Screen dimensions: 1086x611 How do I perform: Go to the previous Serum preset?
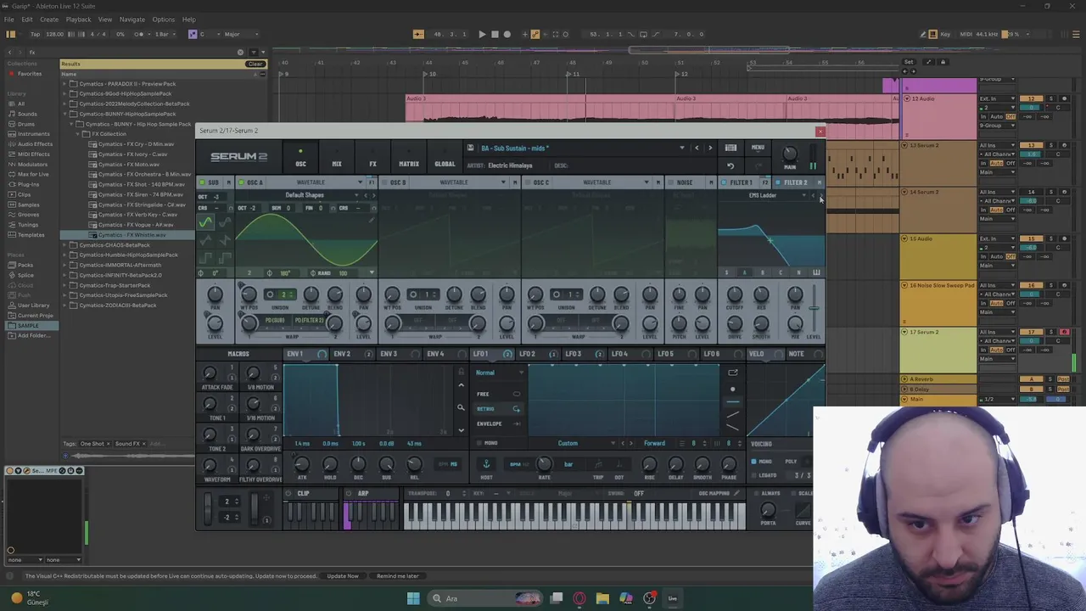(x=697, y=148)
